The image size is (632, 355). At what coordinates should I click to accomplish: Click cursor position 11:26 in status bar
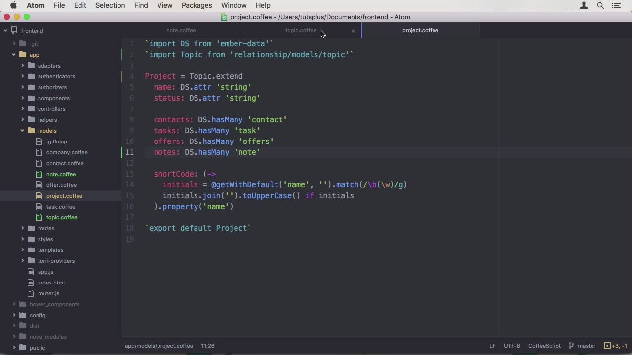(208, 346)
